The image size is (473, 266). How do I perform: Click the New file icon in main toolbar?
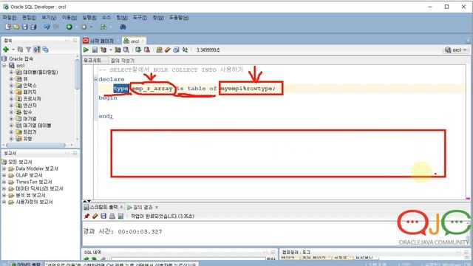(8, 27)
